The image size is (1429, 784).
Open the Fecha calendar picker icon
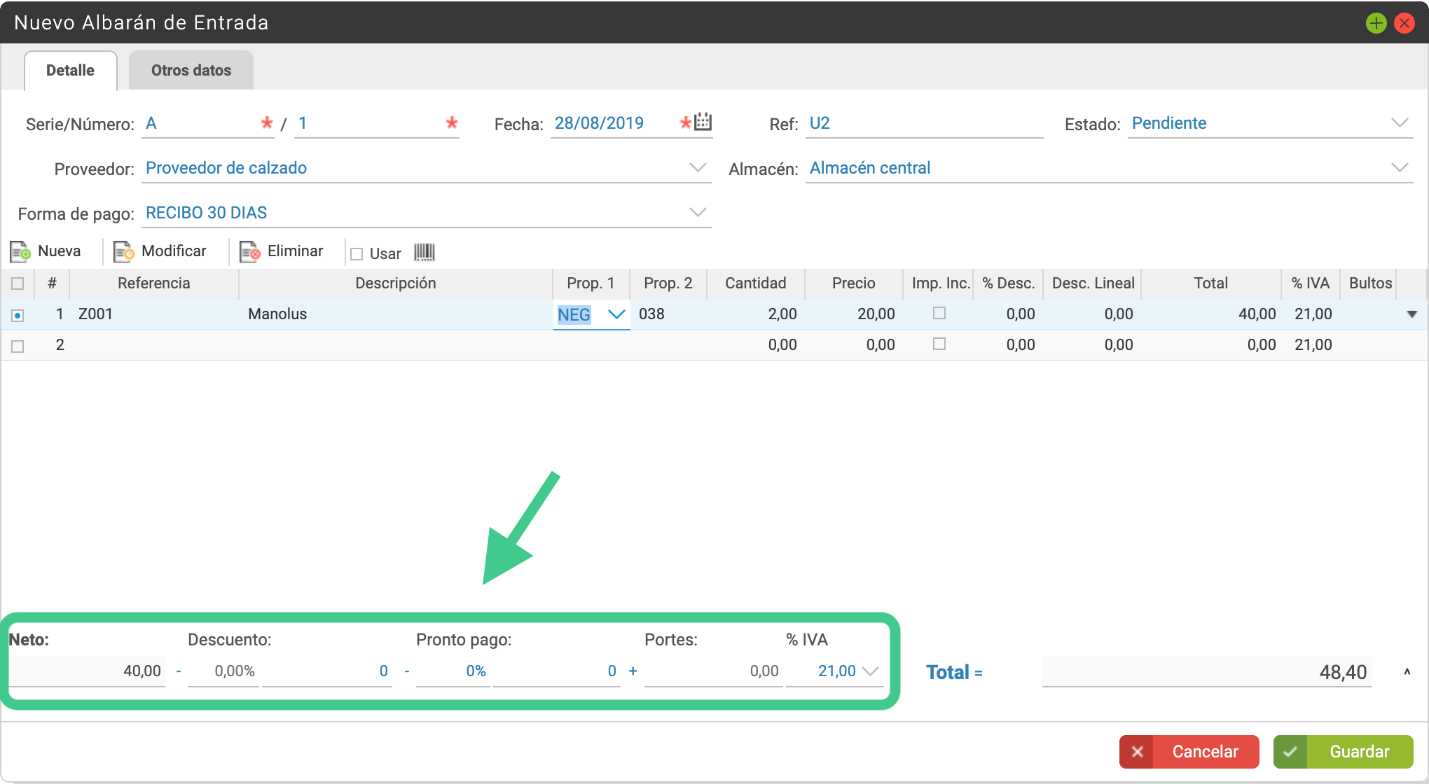(x=703, y=122)
